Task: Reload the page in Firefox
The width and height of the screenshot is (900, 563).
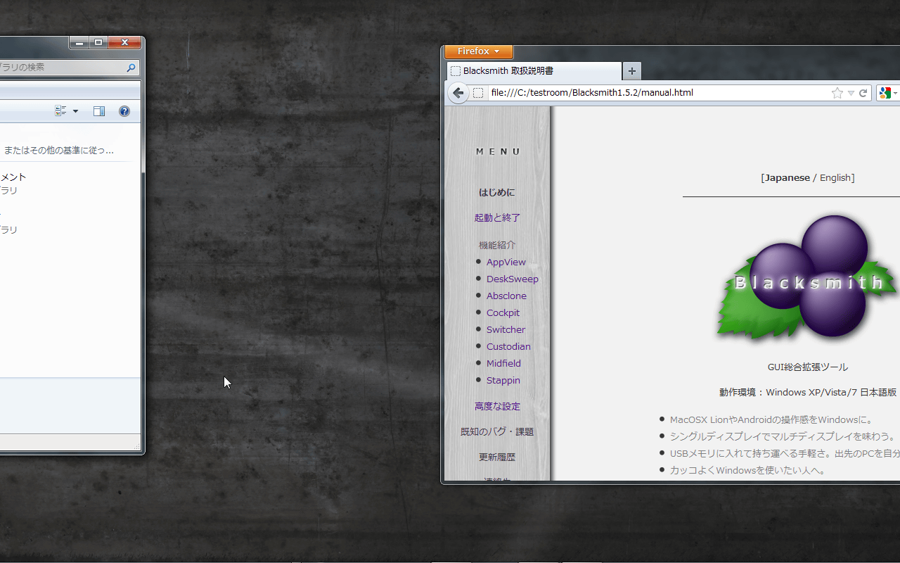Action: coord(863,93)
